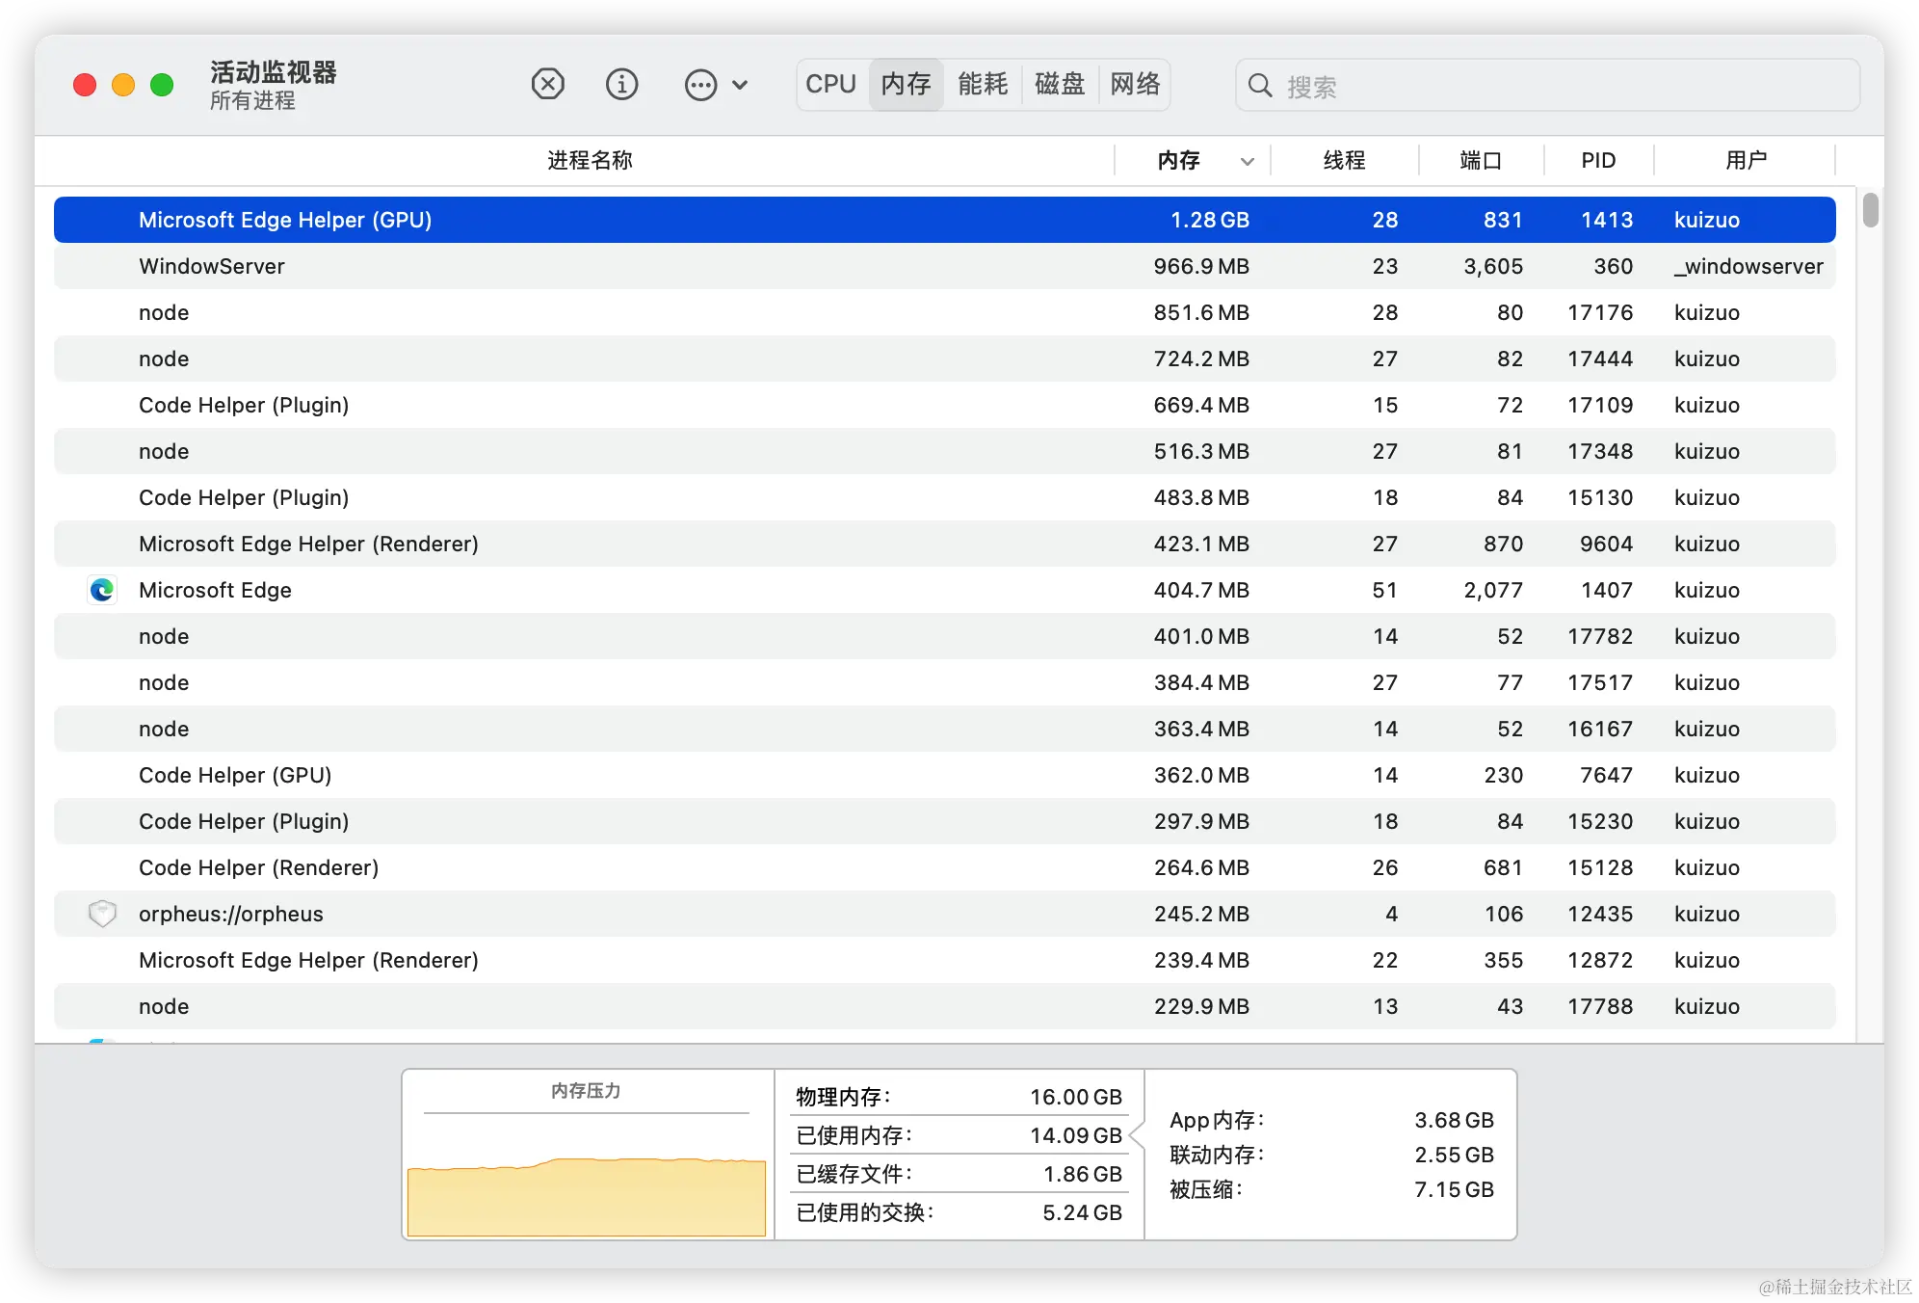Screen dimensions: 1919x1303
Task: Switch to the 网络 tab
Action: pyautogui.click(x=1135, y=85)
